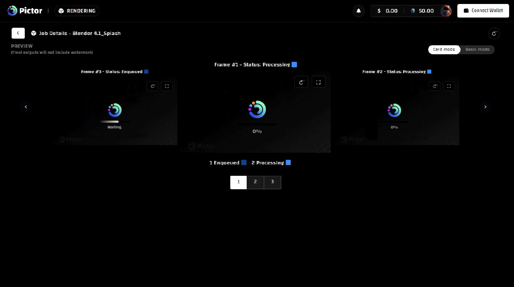Expand Frame #1 to fullscreen
Viewport: 514px width, 287px height.
coord(318,82)
